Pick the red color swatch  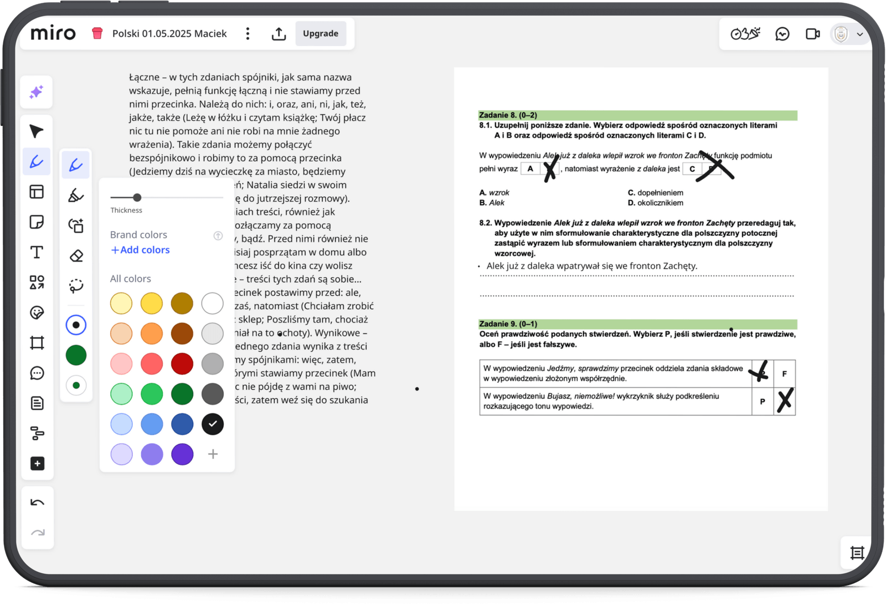click(x=182, y=364)
